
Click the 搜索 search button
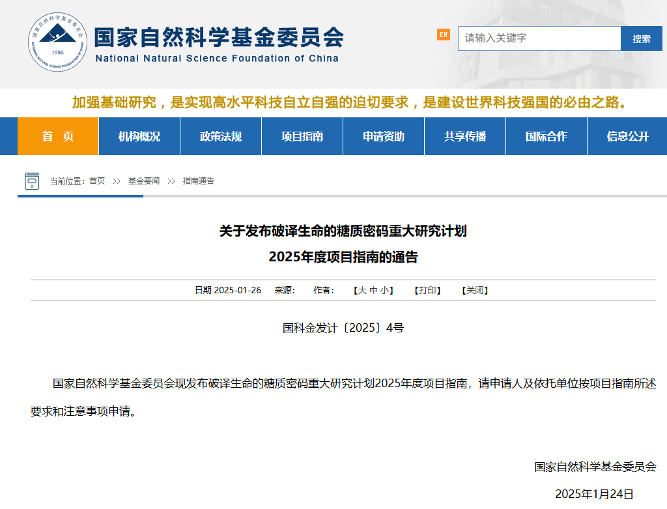642,38
